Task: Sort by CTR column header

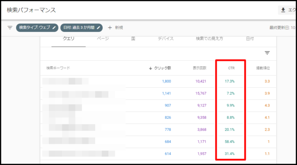Action: [231, 68]
